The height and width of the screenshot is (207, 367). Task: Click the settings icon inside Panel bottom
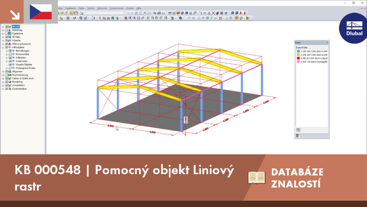(298, 130)
